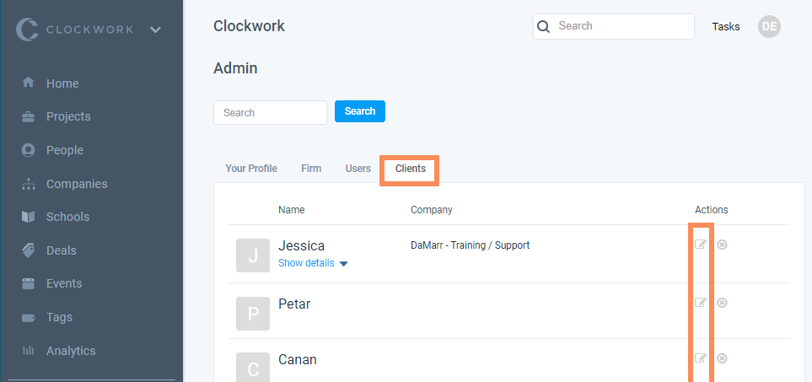Click Canan's edit pencil icon
Screen dimensions: 812x382
[700, 358]
